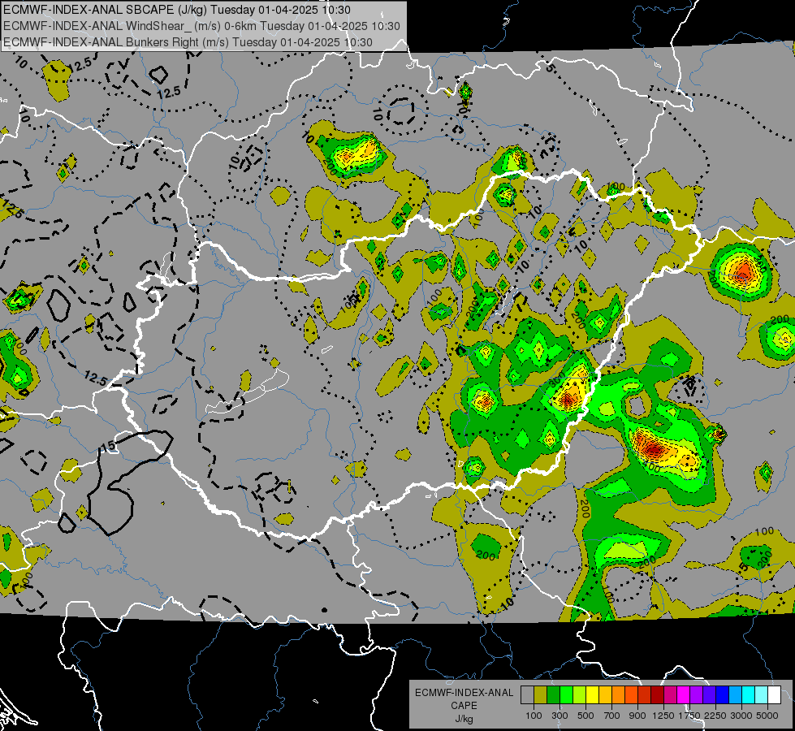Choose the orange-red legend swatch
795x731 pixels.
tap(631, 695)
